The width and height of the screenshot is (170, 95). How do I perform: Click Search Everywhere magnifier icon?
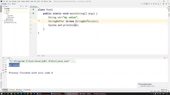coord(169,4)
